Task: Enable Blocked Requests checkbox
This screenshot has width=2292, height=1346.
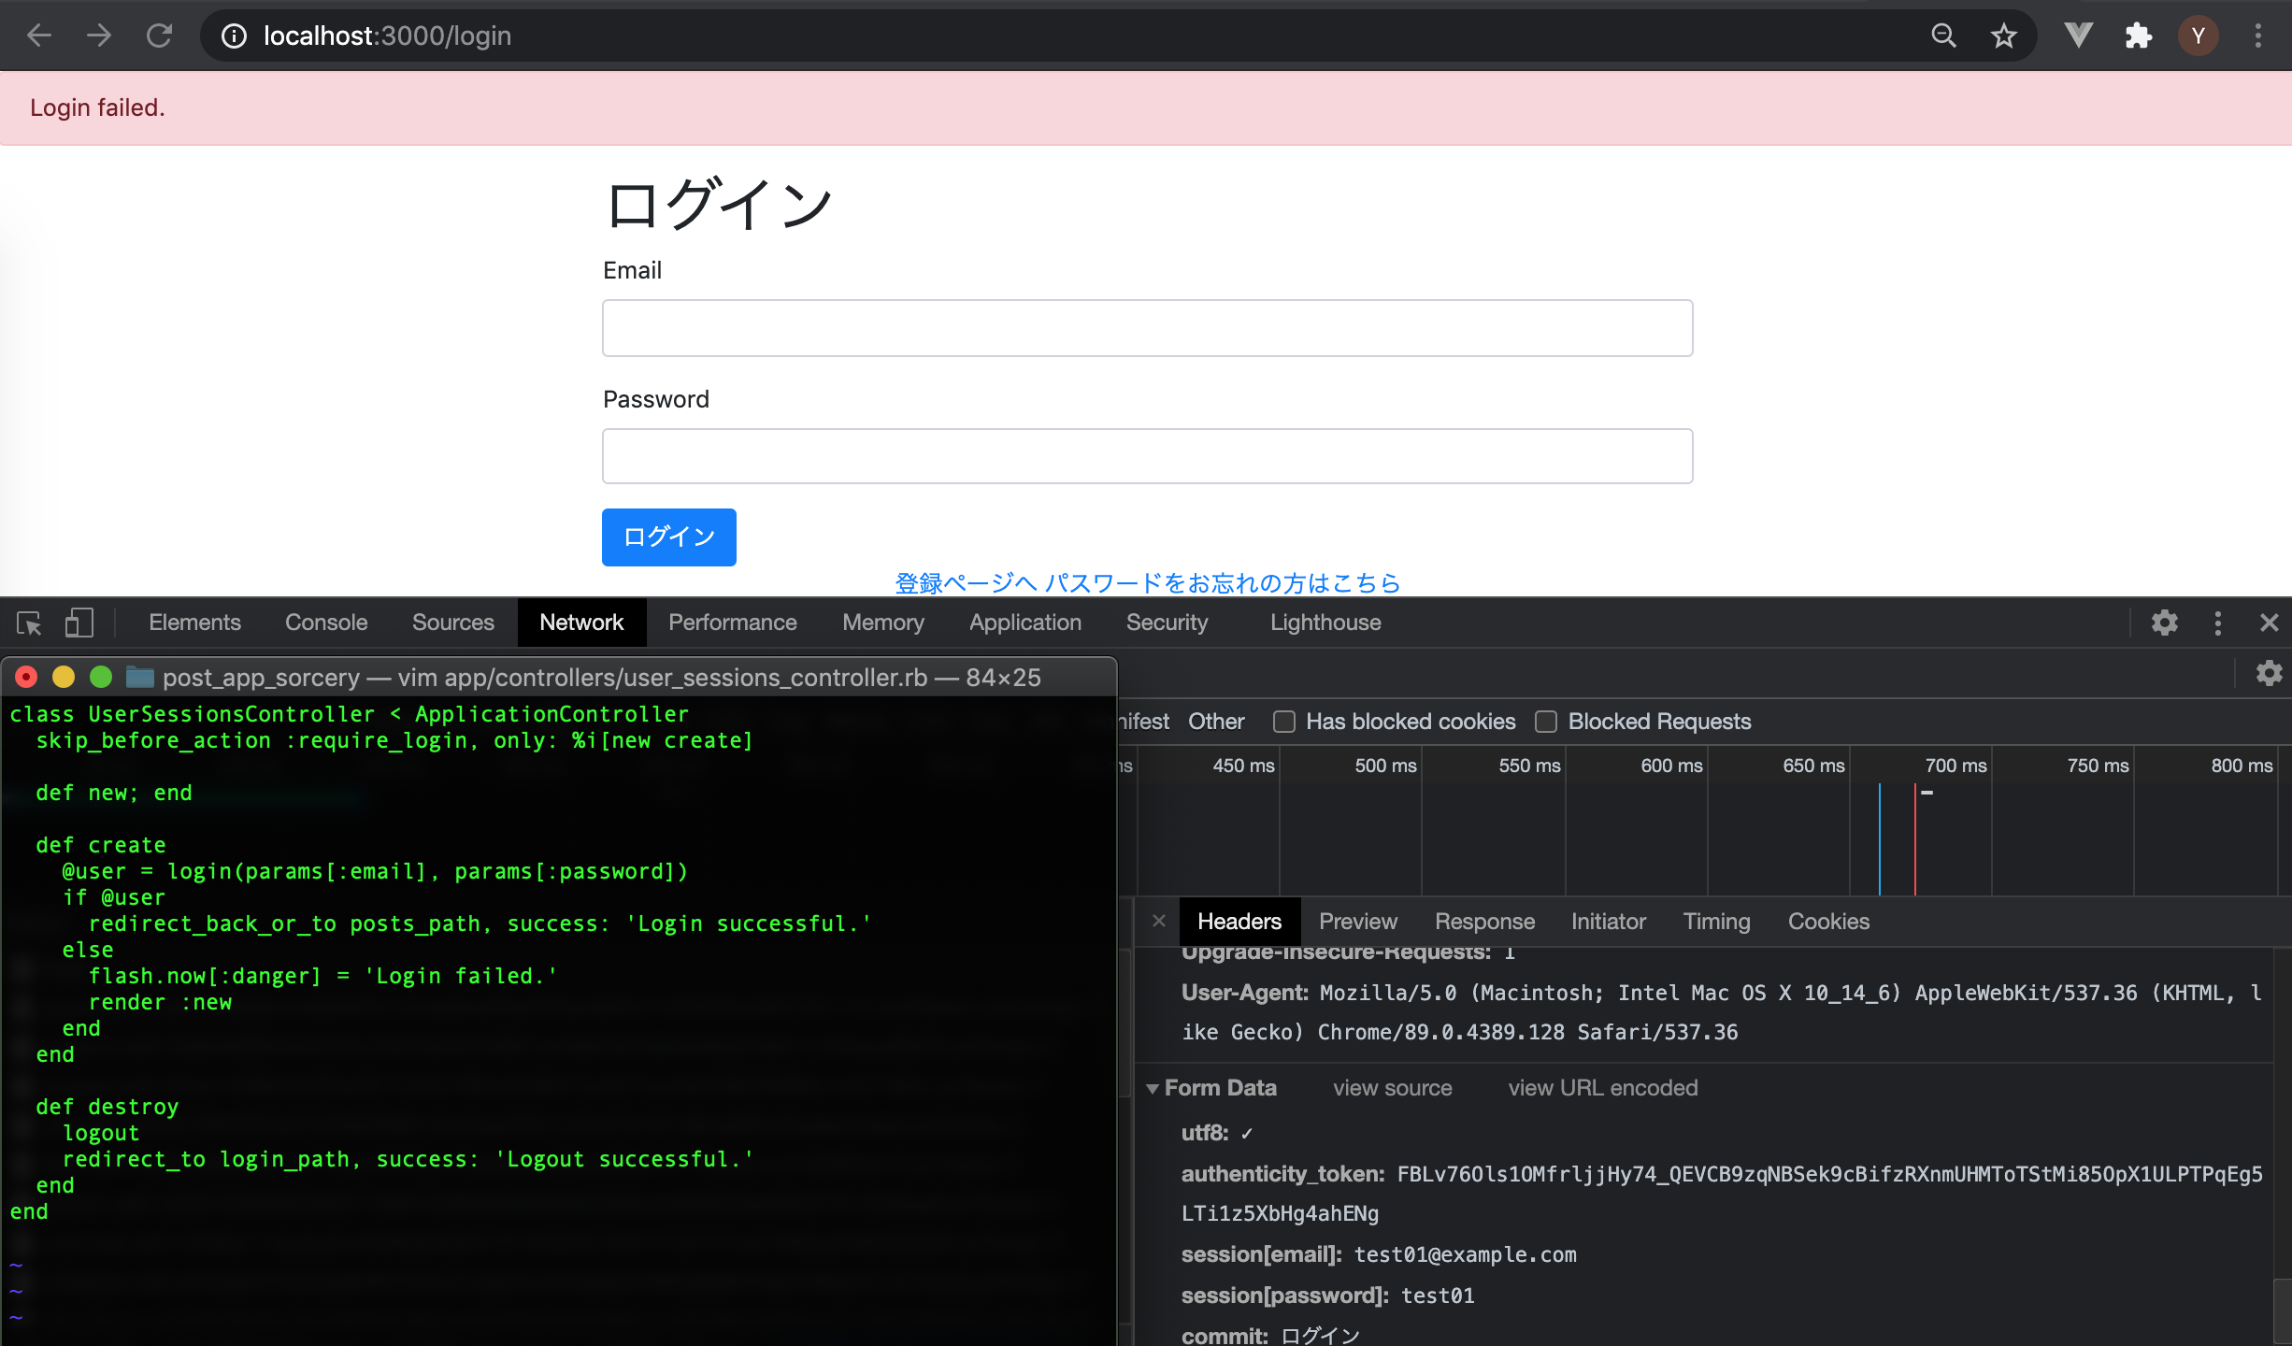Action: tap(1546, 722)
